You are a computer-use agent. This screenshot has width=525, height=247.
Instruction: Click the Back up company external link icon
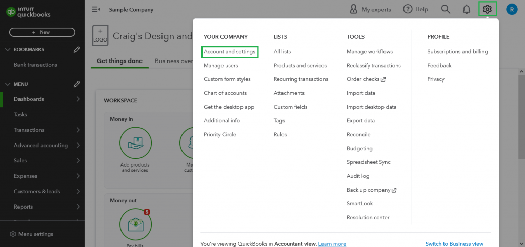pos(394,190)
